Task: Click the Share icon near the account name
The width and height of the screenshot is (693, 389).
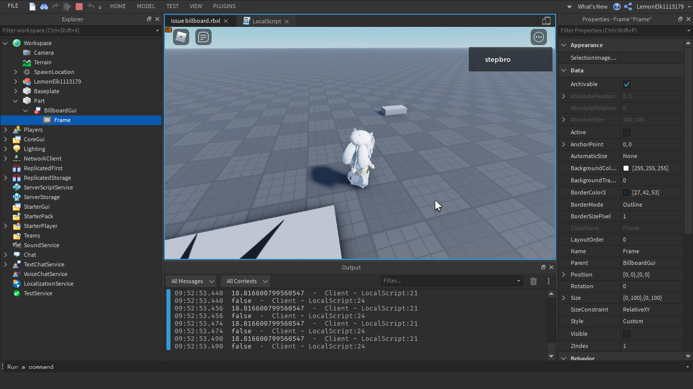Action: click(x=628, y=7)
